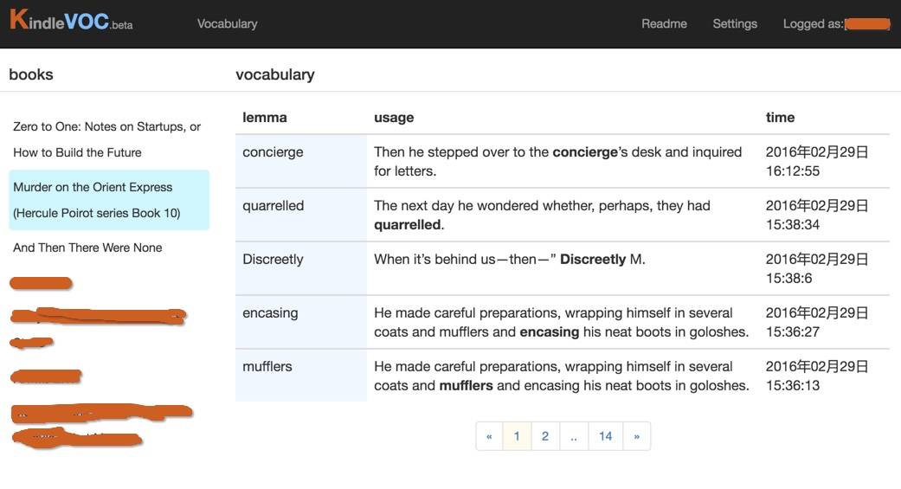Screen dimensions: 901x489
Task: Go to previous page with « arrow
Action: point(489,436)
